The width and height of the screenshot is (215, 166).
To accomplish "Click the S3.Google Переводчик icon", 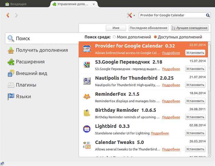I will [87, 65].
